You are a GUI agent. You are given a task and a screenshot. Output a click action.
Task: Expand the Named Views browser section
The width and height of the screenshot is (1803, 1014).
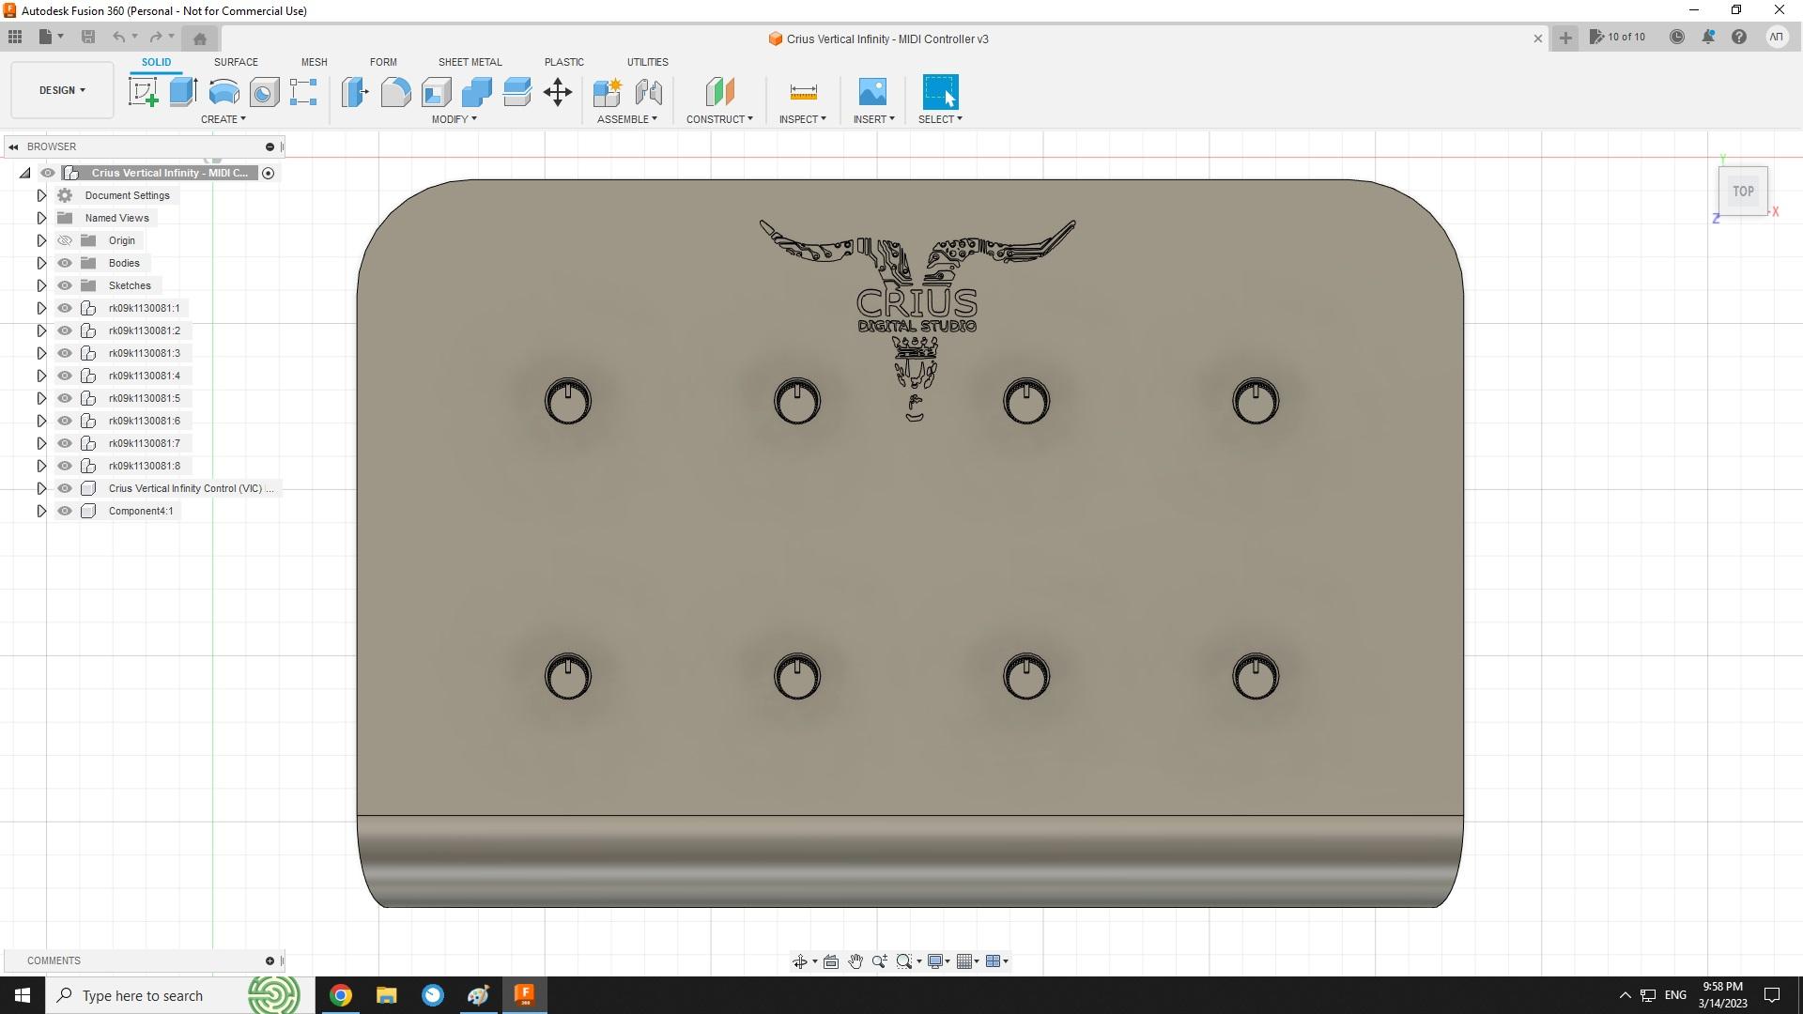41,218
